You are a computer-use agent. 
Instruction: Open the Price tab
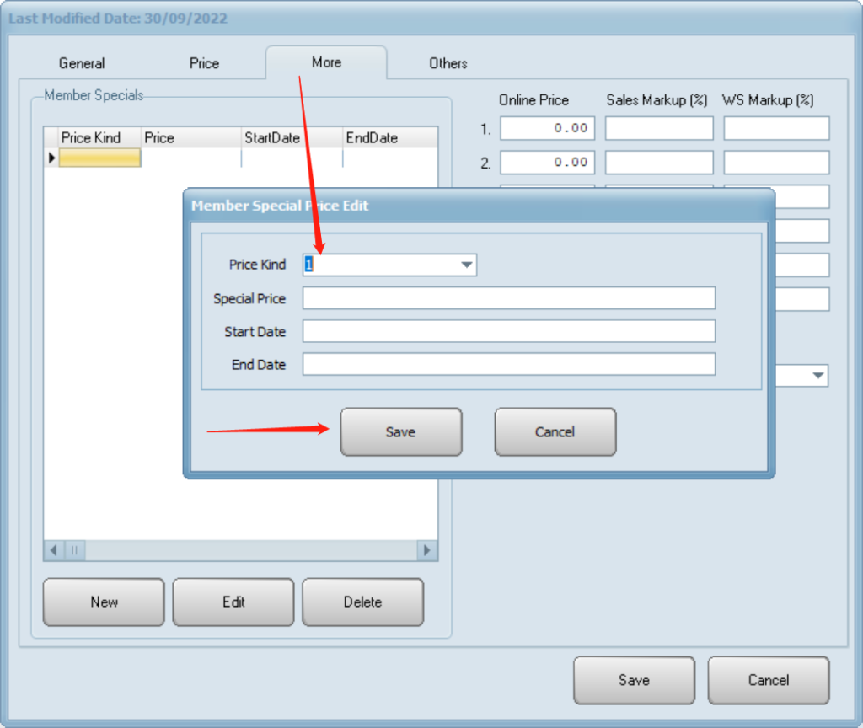[x=204, y=63]
